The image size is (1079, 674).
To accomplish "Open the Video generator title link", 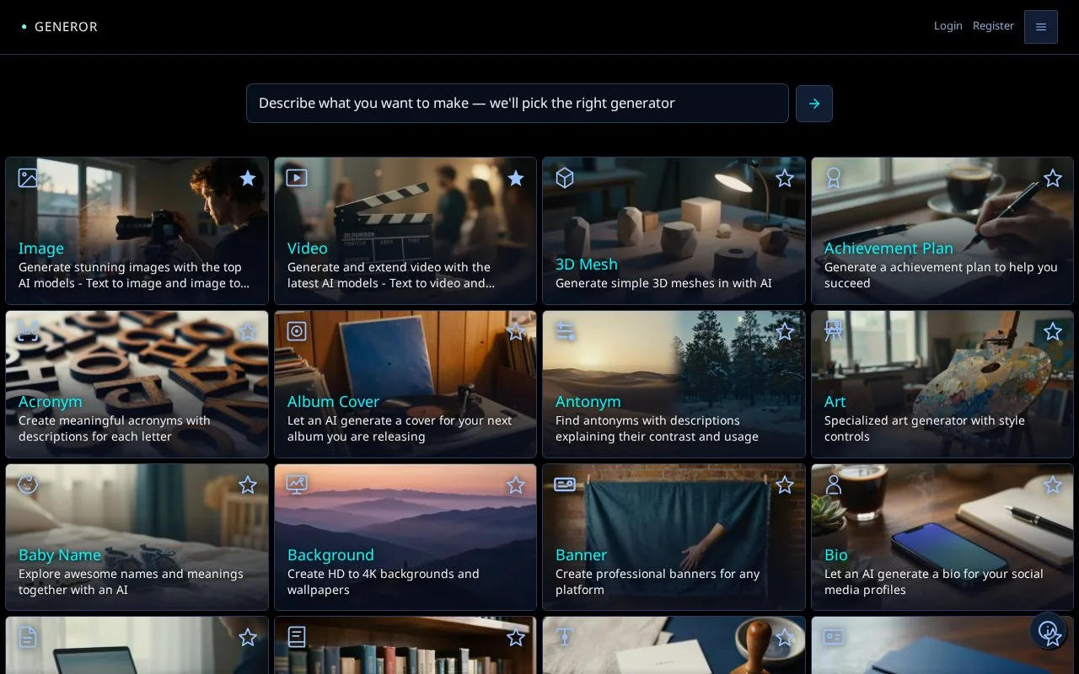I will (x=308, y=248).
